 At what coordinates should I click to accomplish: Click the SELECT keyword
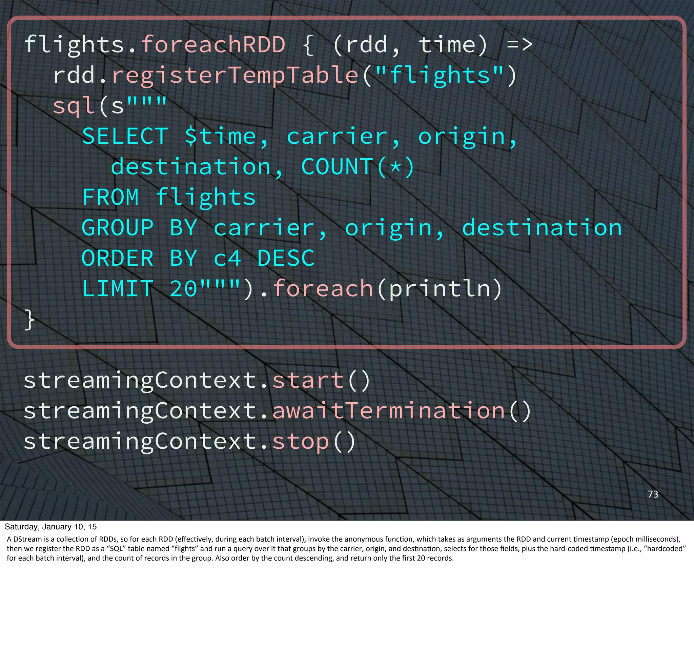click(x=125, y=136)
